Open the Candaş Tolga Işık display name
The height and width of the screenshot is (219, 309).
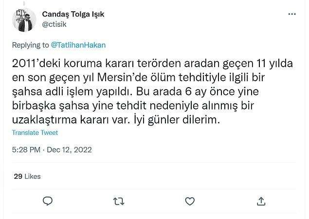tap(73, 14)
